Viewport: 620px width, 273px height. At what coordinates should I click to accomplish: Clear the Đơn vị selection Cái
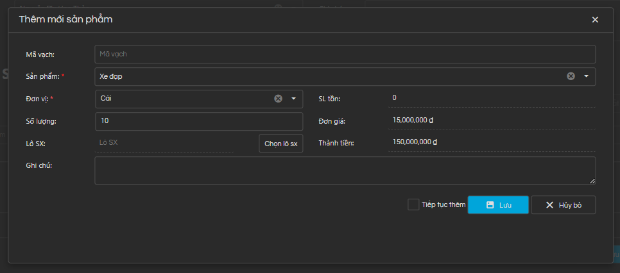pyautogui.click(x=279, y=99)
